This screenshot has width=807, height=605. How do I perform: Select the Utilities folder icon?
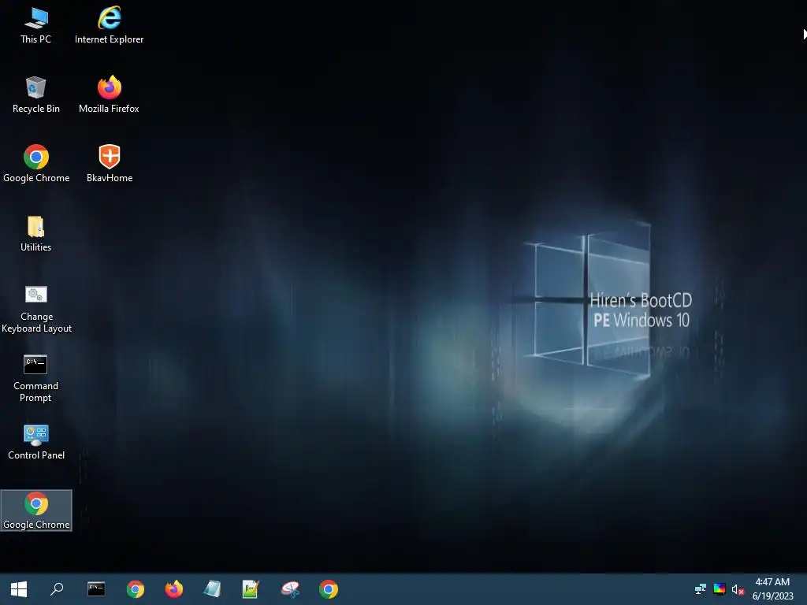(36, 233)
